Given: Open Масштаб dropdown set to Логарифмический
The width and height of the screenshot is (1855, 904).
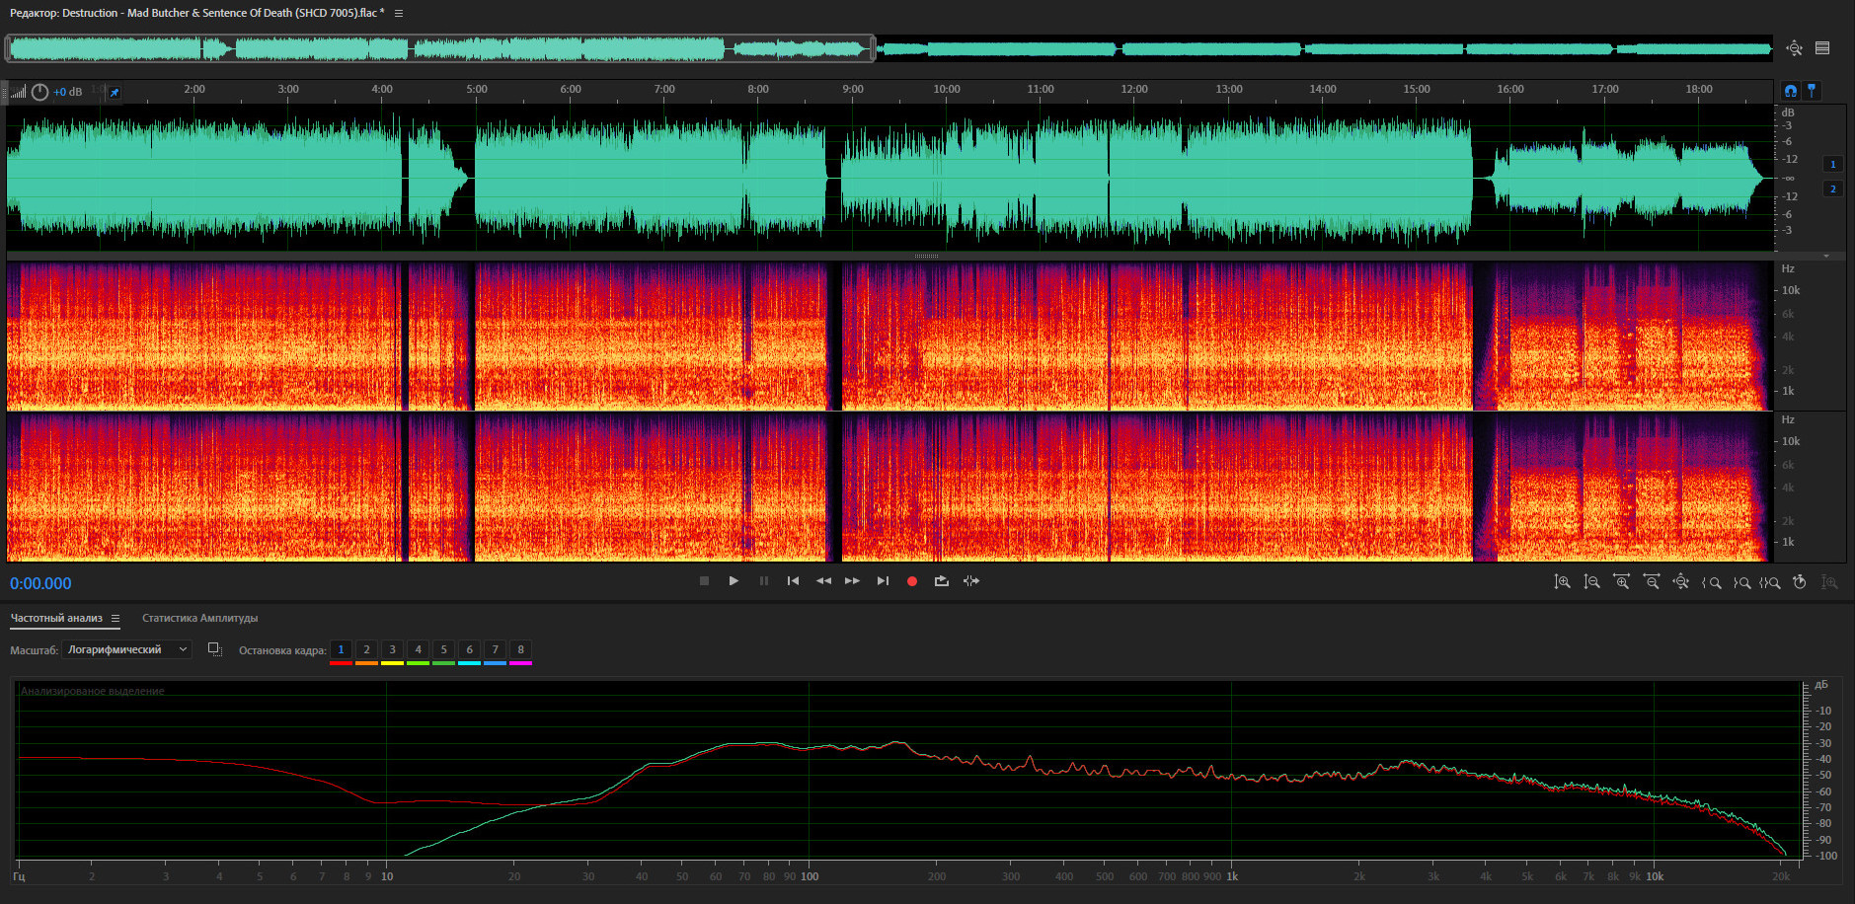Looking at the screenshot, I should pyautogui.click(x=126, y=649).
